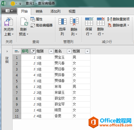Click the 1组 cell in 贾惜春 row
The width and height of the screenshot is (134, 130).
click(x=45, y=81)
